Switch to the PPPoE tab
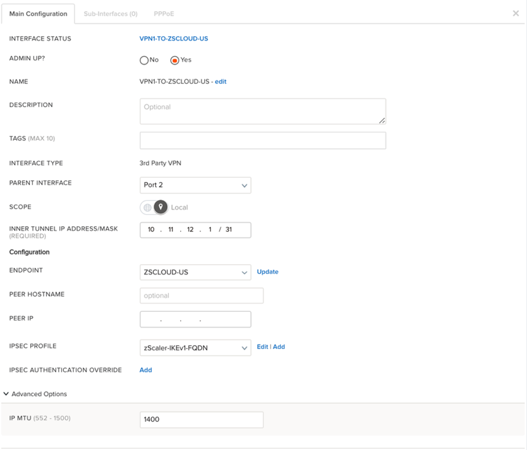This screenshot has height=450, width=527. (164, 14)
